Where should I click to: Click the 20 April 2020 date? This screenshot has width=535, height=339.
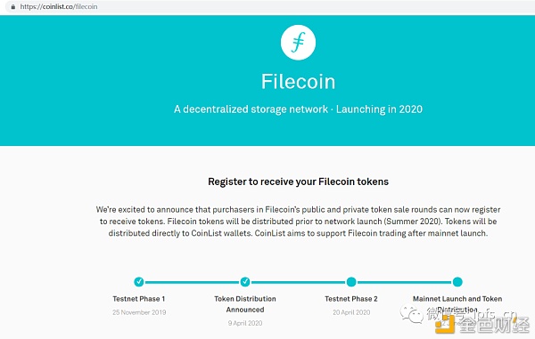351,312
